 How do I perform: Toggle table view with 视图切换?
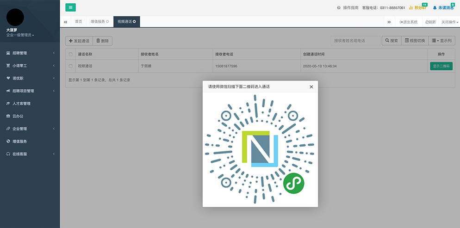tap(415, 41)
